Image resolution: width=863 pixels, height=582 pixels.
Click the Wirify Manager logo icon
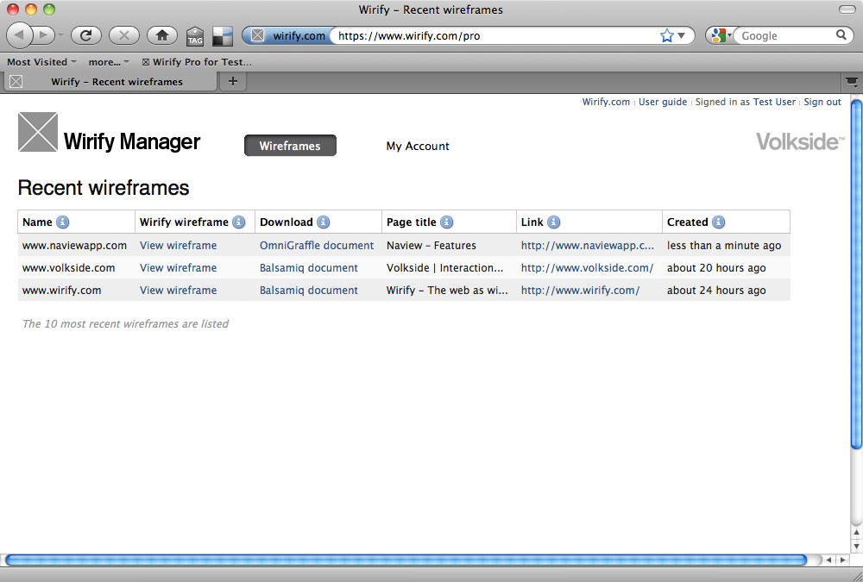(38, 132)
